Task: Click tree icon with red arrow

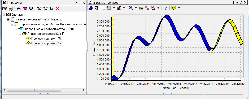Action: [39, 8]
